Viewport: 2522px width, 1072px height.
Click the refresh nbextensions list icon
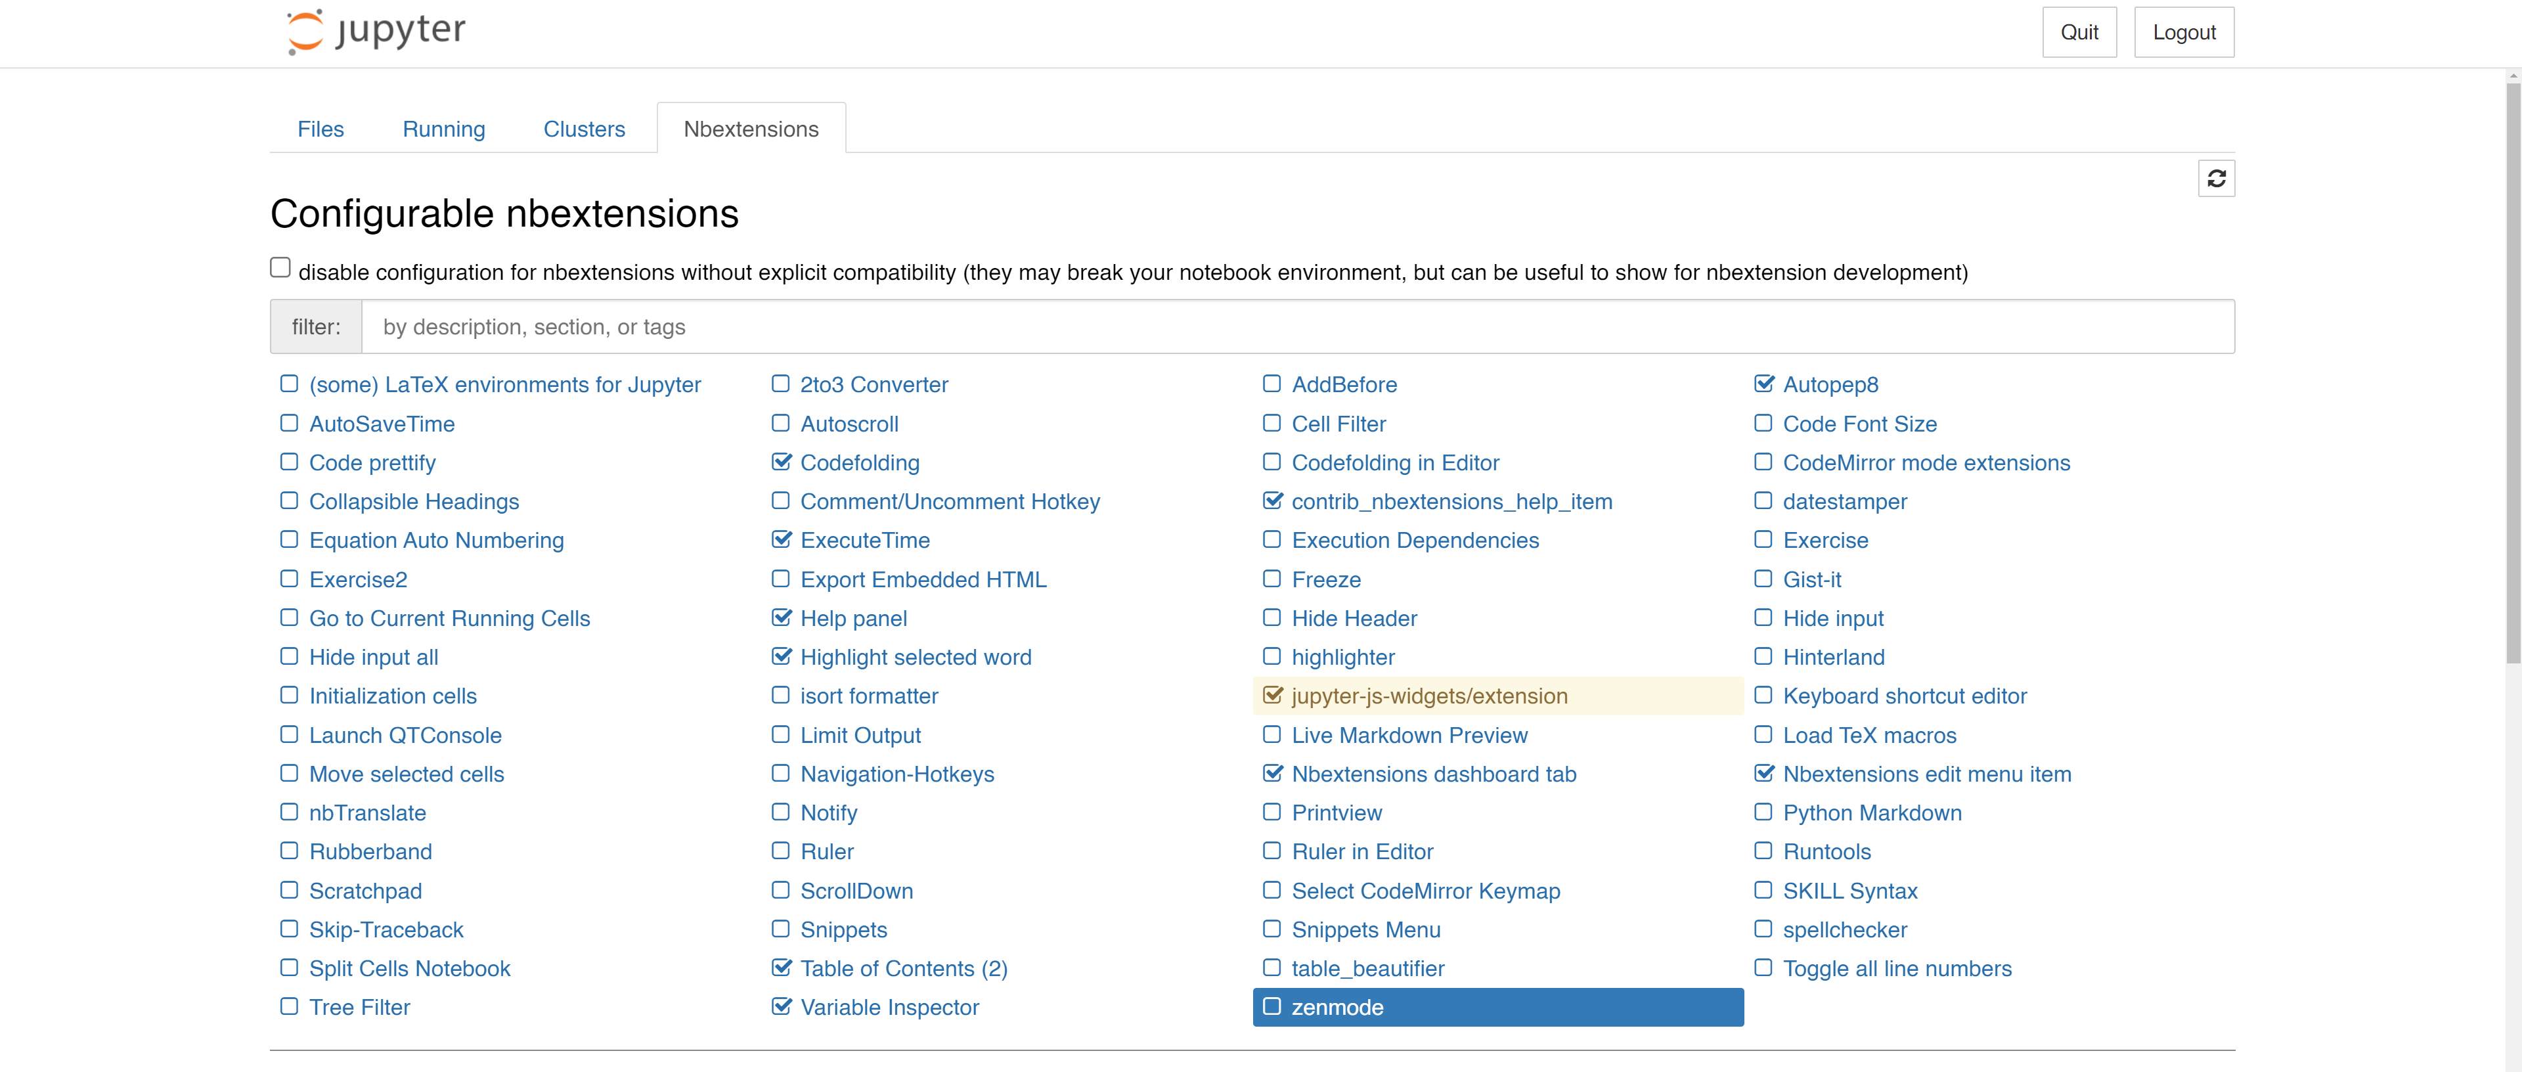tap(2215, 178)
